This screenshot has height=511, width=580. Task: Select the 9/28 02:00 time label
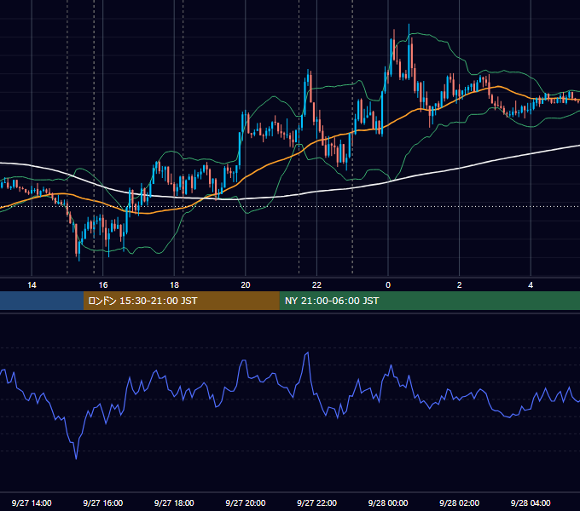tap(459, 502)
